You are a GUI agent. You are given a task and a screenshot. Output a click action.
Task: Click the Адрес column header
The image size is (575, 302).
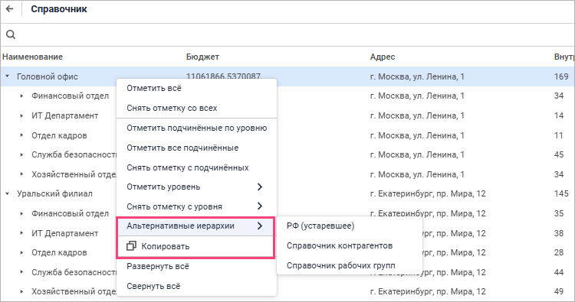(x=383, y=57)
